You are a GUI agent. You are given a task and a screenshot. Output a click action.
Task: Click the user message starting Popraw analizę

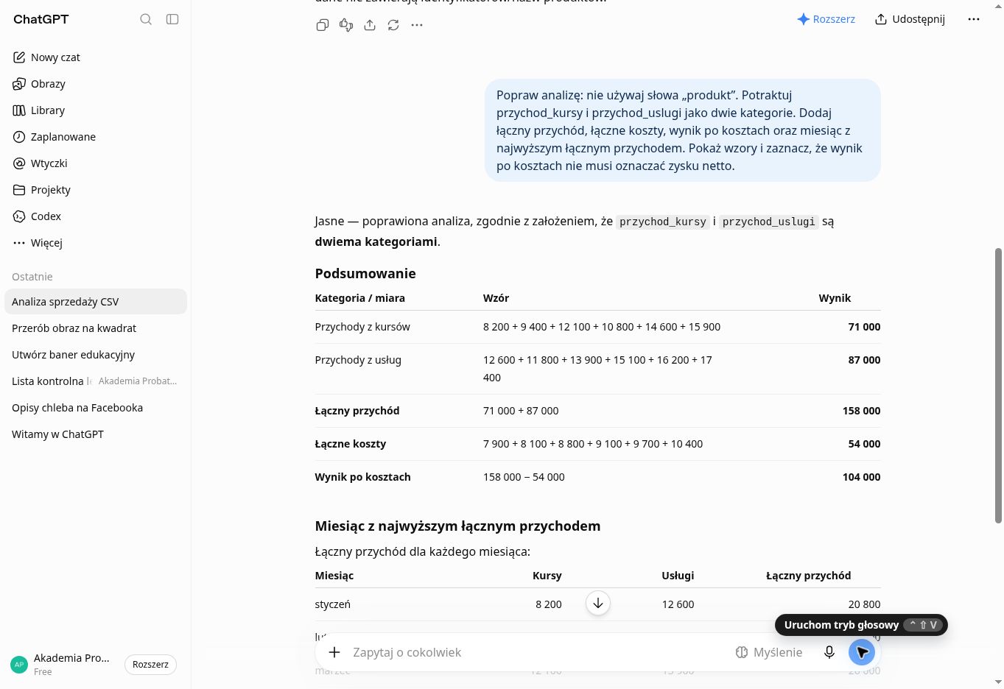683,130
